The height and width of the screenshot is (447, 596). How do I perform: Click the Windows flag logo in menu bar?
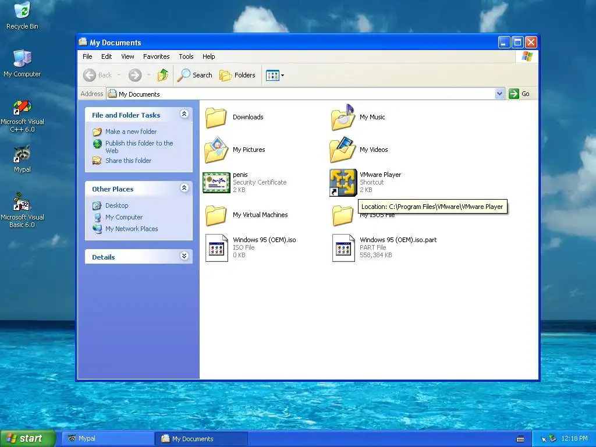pos(527,56)
